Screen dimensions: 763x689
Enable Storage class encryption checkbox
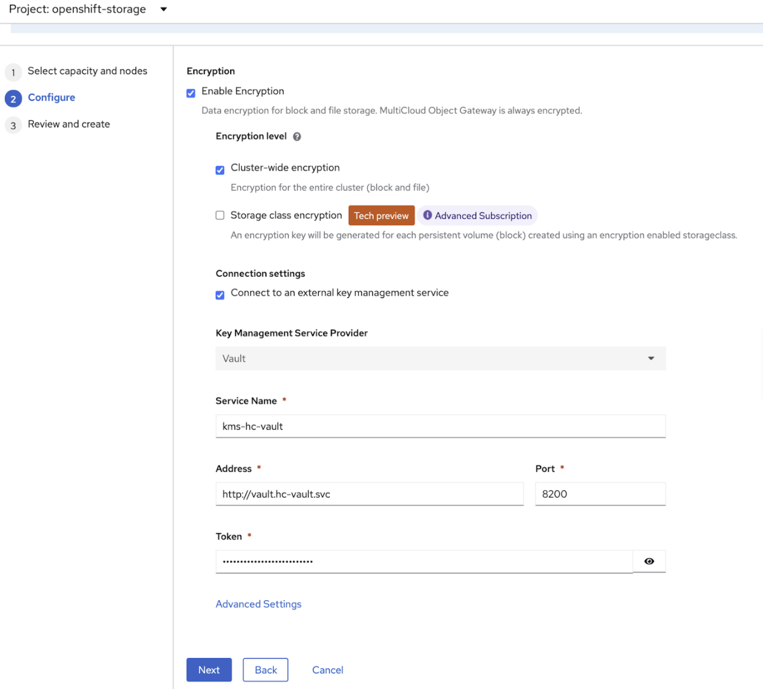tap(220, 215)
